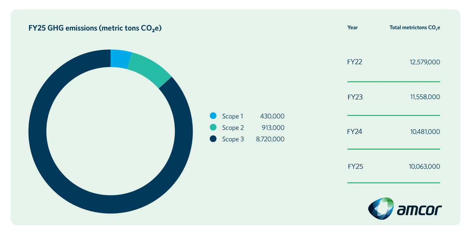Image resolution: width=471 pixels, height=235 pixels.
Task: Select the Scope 3 legend dot
Action: [213, 139]
